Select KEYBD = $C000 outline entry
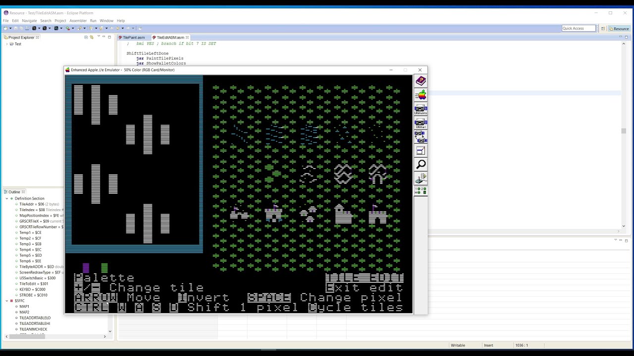The height and width of the screenshot is (356, 634). [30, 289]
